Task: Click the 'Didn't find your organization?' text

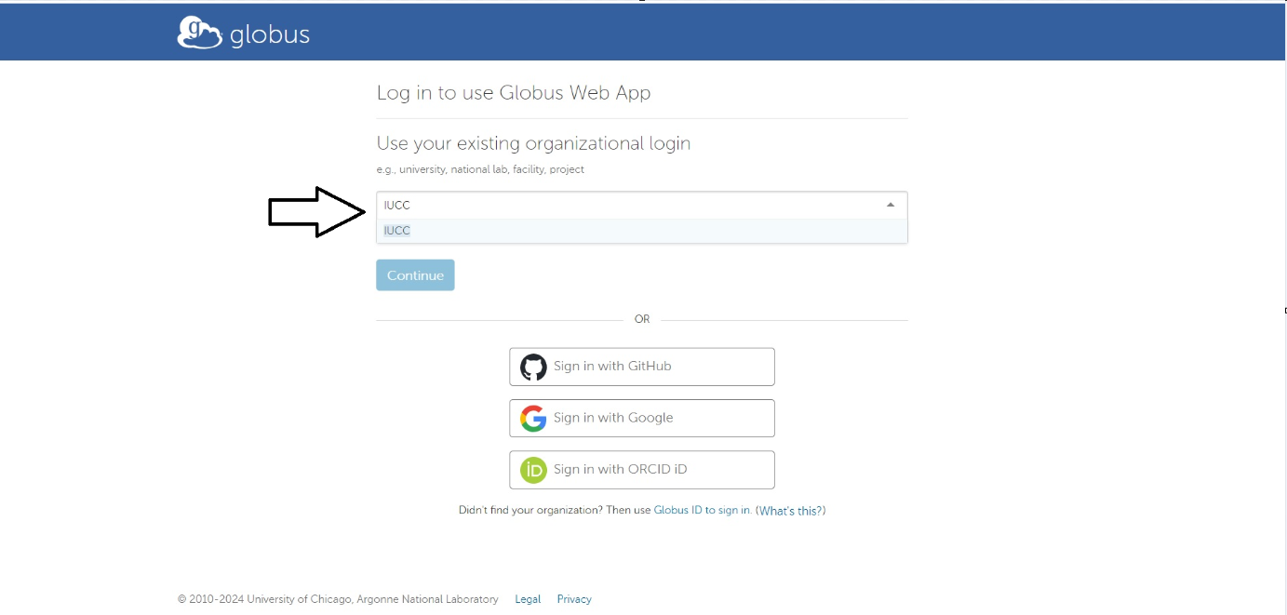Action: coord(530,511)
